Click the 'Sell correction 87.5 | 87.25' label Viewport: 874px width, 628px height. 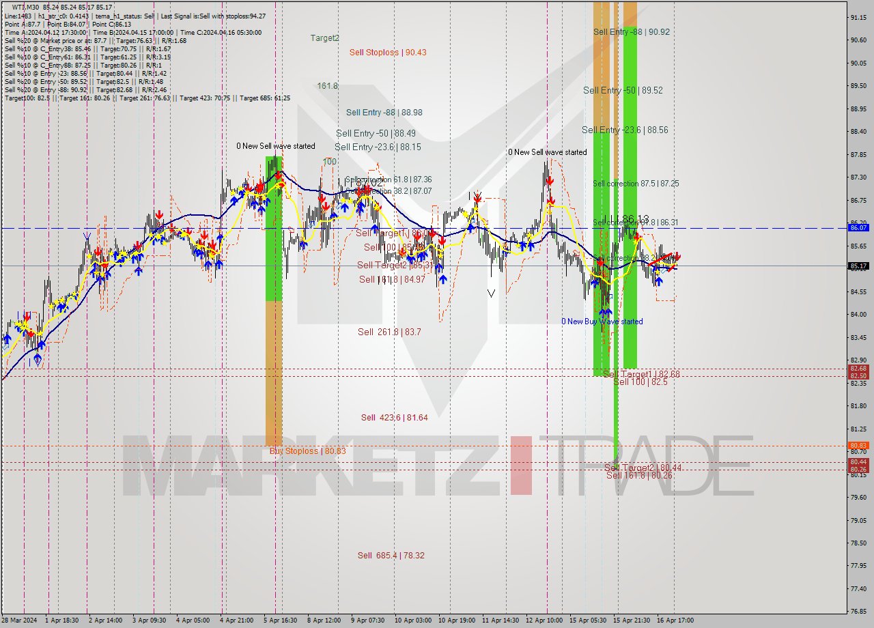click(636, 184)
